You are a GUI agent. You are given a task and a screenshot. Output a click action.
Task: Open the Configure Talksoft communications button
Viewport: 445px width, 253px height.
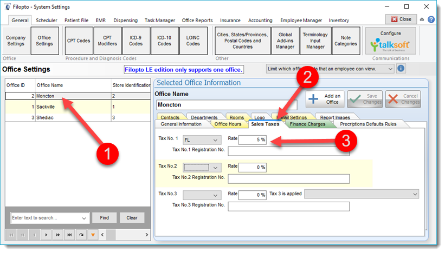[390, 41]
